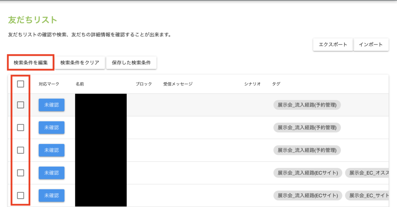Enable the third friend row's checkbox
Image resolution: width=397 pixels, height=207 pixels.
click(21, 150)
